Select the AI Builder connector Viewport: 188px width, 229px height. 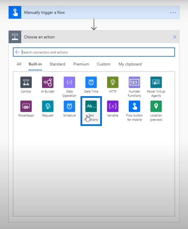point(48,82)
